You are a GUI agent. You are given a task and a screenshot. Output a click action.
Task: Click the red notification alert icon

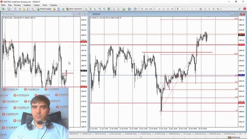tap(245, 9)
